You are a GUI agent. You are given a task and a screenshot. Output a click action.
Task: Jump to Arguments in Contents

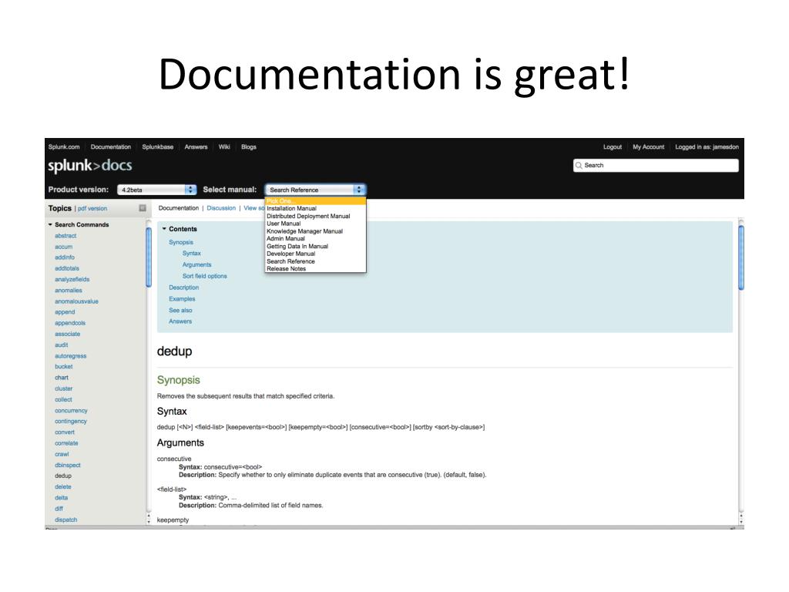pyautogui.click(x=196, y=265)
